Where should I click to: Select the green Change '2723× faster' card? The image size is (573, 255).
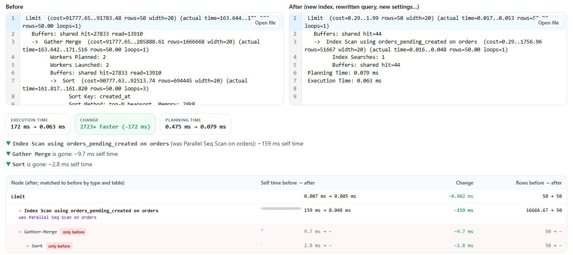[x=115, y=124]
